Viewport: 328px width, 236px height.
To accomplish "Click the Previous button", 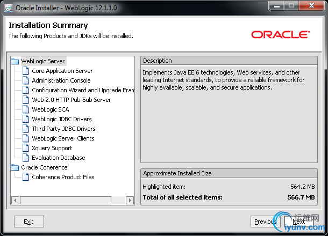I will (x=265, y=222).
